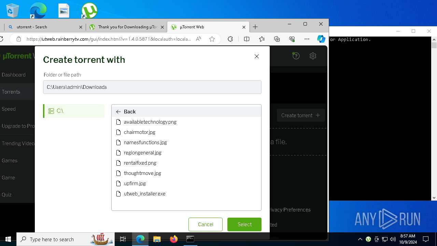The width and height of the screenshot is (437, 246).
Task: Open Browser essentials heart icon
Action: [292, 39]
